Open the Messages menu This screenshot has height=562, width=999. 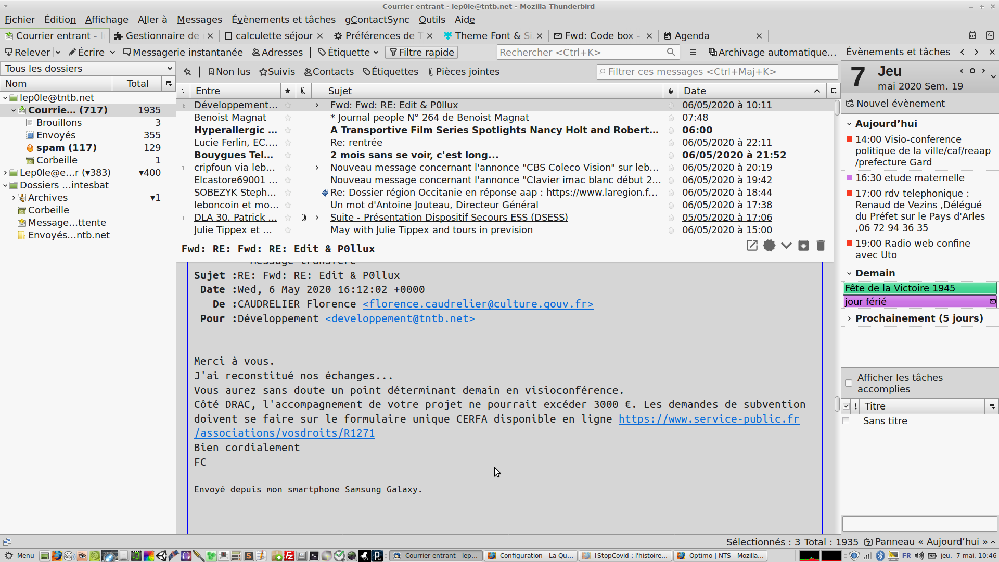tap(199, 19)
